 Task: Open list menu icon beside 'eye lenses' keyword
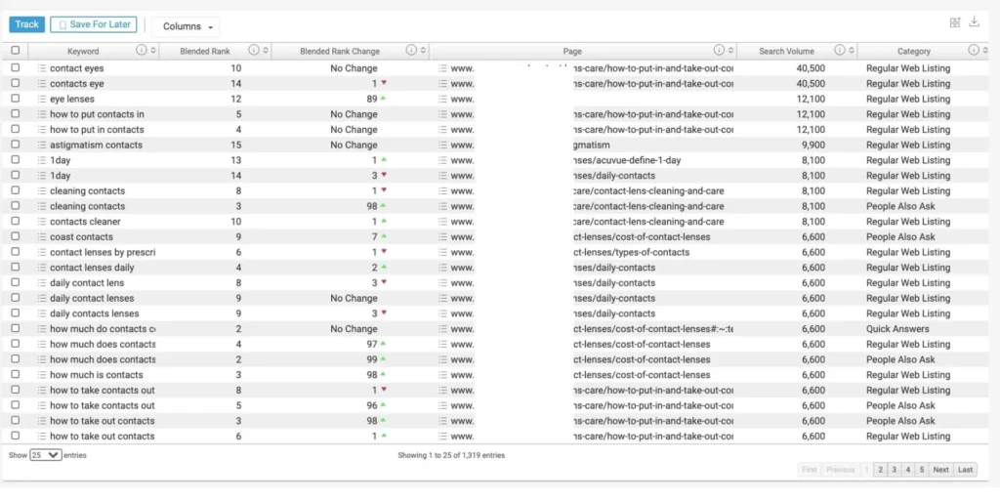point(42,100)
